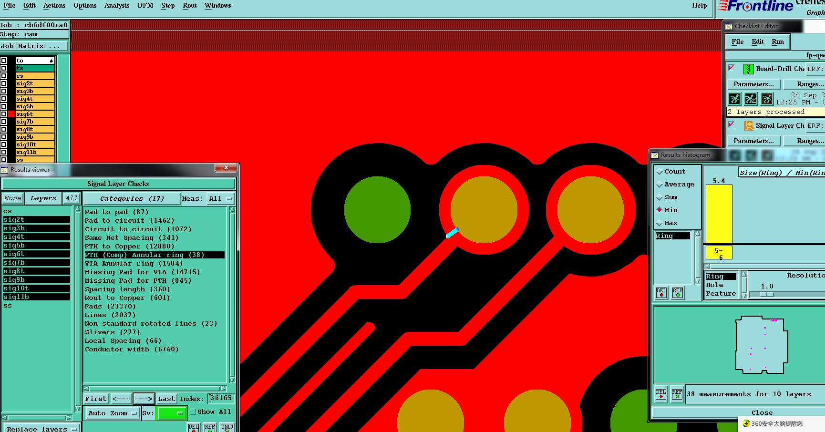Click the red affected marker beside sig6t
The height and width of the screenshot is (432, 825).
pos(11,114)
